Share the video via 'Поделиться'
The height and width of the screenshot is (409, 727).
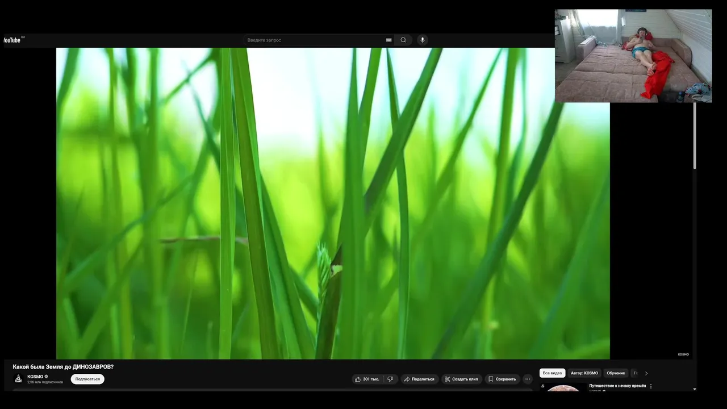point(419,379)
